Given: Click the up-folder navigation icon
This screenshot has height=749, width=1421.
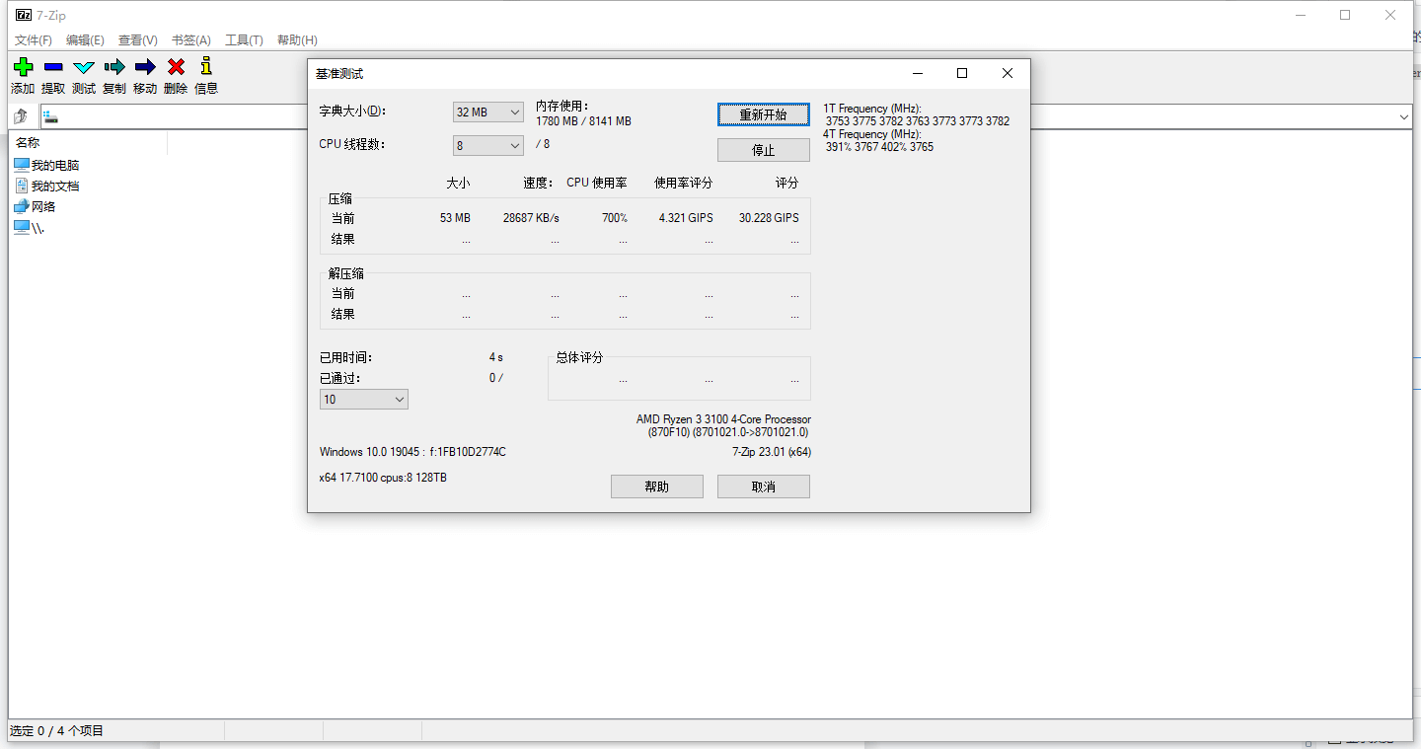Looking at the screenshot, I should (x=21, y=116).
